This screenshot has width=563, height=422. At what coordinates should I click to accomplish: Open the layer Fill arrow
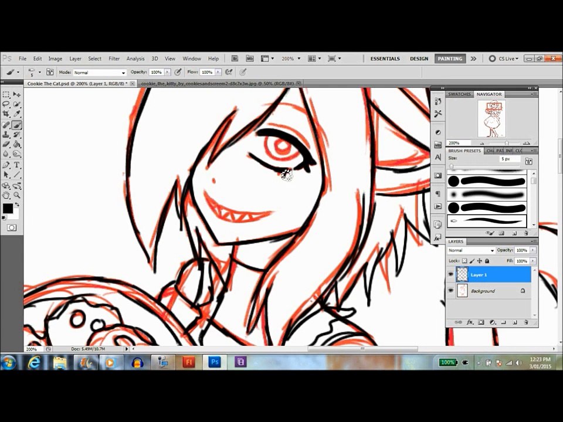pos(533,261)
